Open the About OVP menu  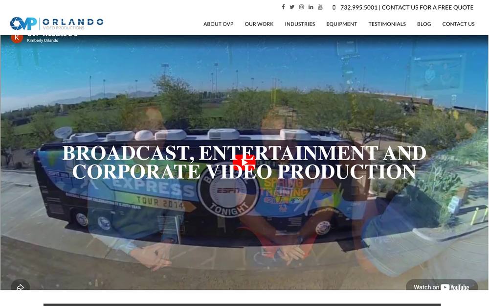[x=218, y=24]
